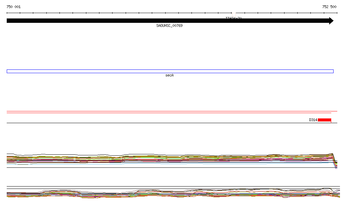Click the partially hidden TI694:70 label
Screen dimensions: 344x205
pyautogui.click(x=233, y=18)
